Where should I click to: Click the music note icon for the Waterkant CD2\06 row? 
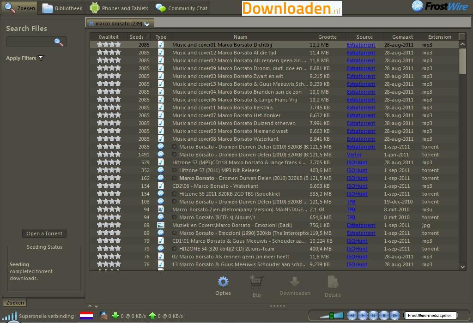(x=161, y=185)
